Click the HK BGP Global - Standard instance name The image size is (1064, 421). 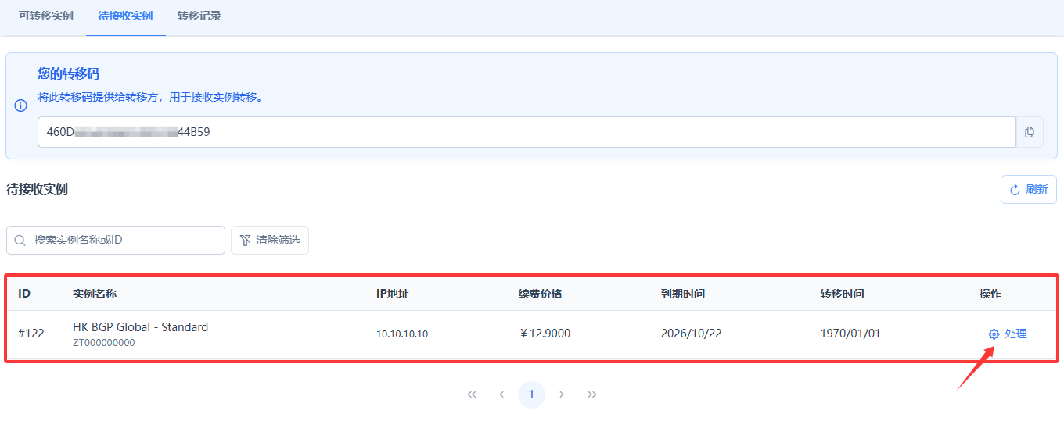[140, 327]
